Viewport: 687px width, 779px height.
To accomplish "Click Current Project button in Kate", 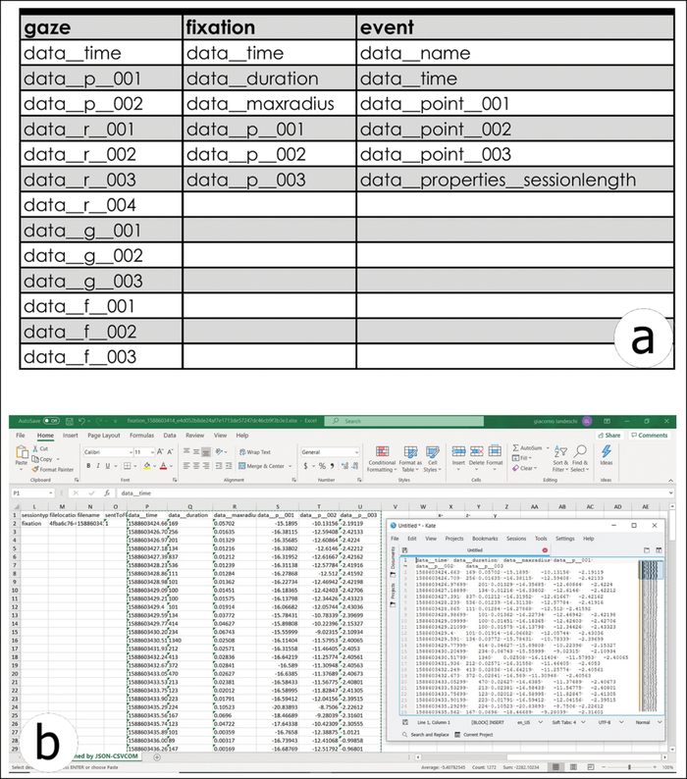I will tap(474, 734).
